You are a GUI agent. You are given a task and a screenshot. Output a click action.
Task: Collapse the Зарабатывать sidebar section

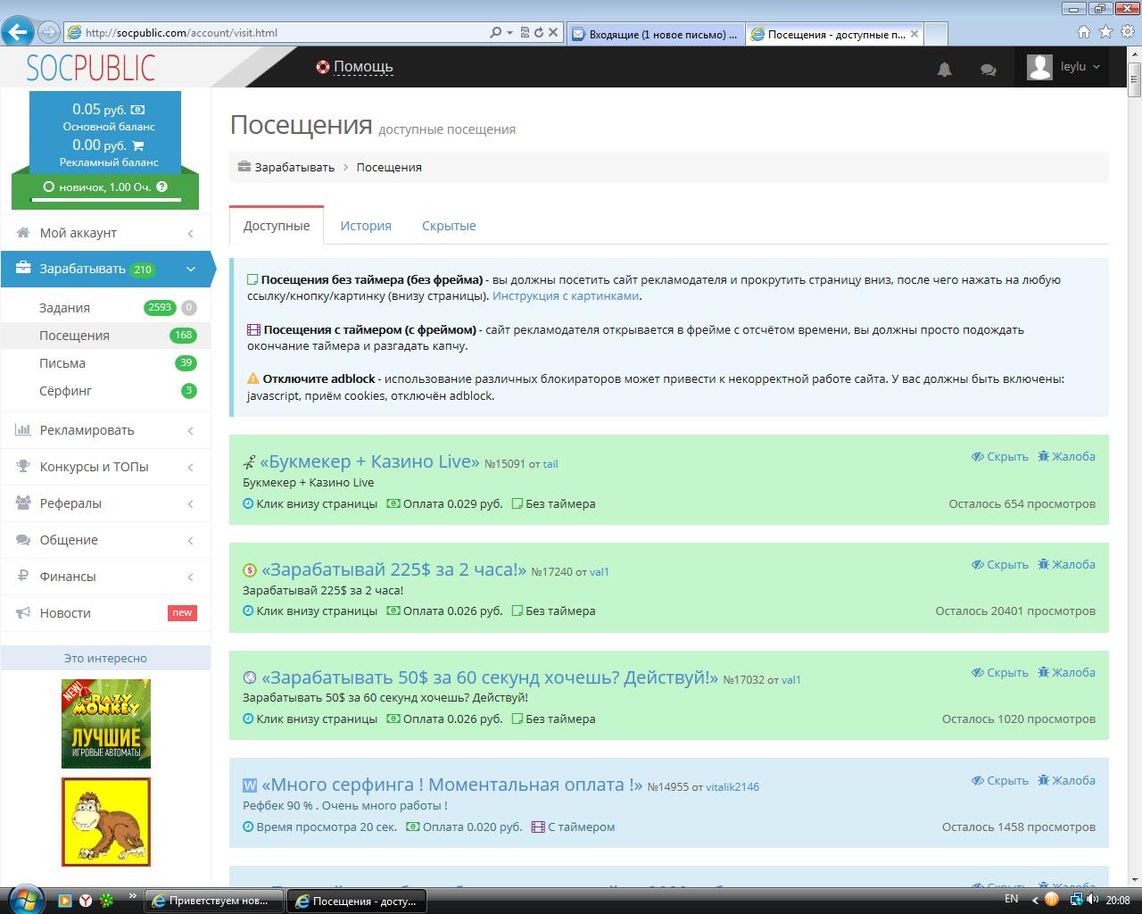pos(190,269)
